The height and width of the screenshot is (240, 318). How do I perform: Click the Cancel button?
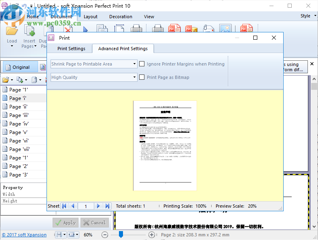click(95, 223)
